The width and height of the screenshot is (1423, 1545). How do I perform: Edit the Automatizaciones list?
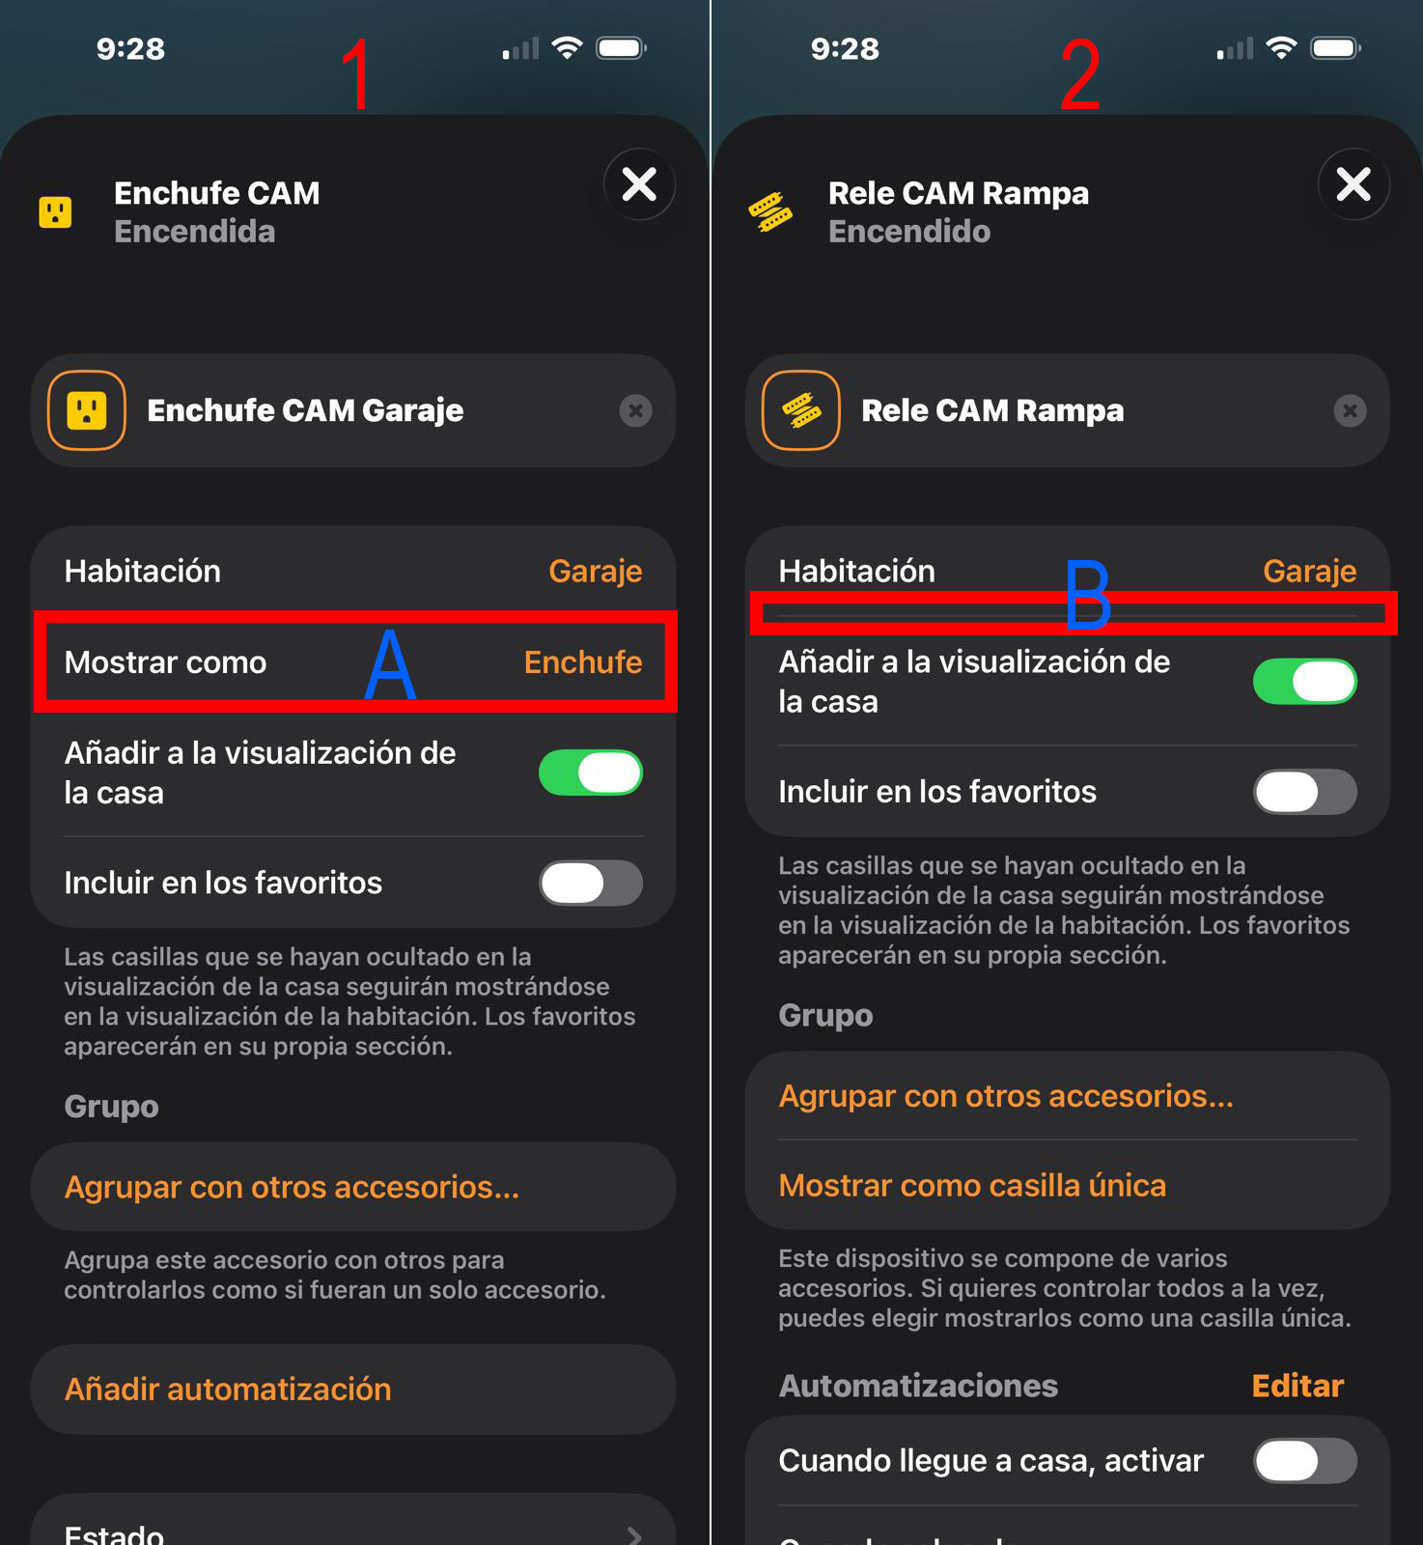1297,1386
